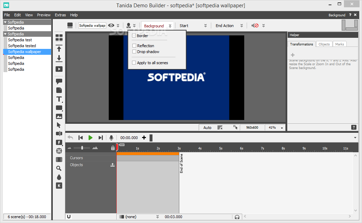The width and height of the screenshot is (362, 223).
Task: Enable the Border checkbox
Action: point(134,36)
